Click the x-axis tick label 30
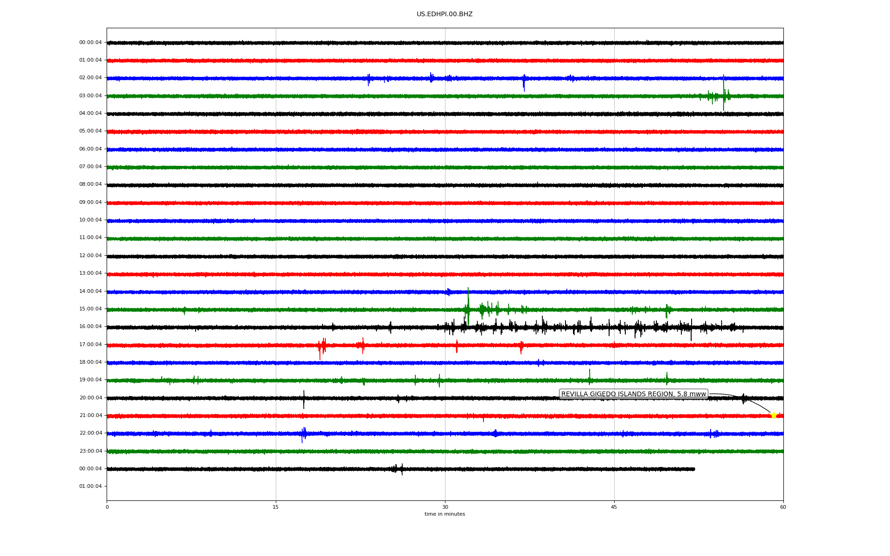Viewport: 890px width, 556px height. (x=445, y=507)
